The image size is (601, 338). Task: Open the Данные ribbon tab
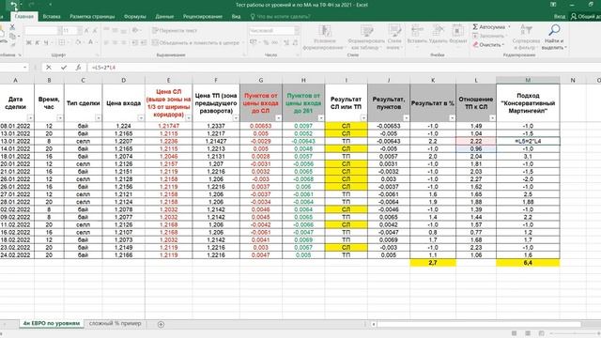pyautogui.click(x=164, y=17)
